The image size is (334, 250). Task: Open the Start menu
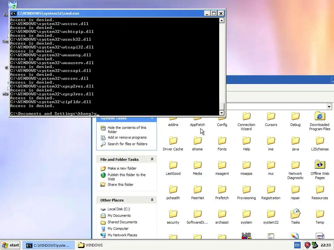coord(10,245)
